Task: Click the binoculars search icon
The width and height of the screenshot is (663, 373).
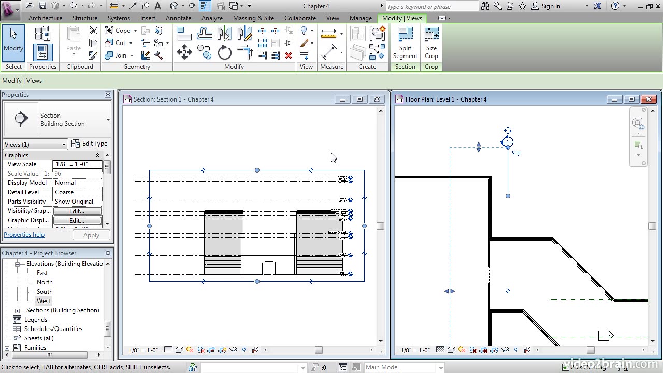Action: [485, 6]
